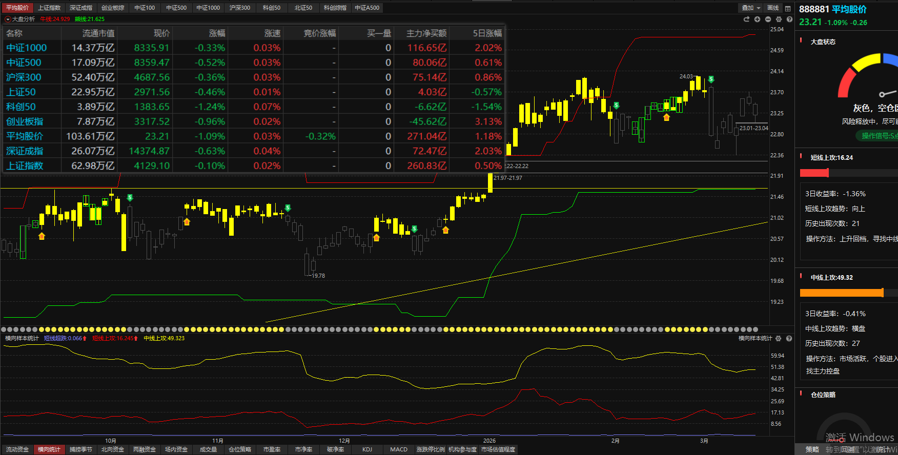898x455 pixels.
Task: Select the MACD indicator tab
Action: coord(399,449)
